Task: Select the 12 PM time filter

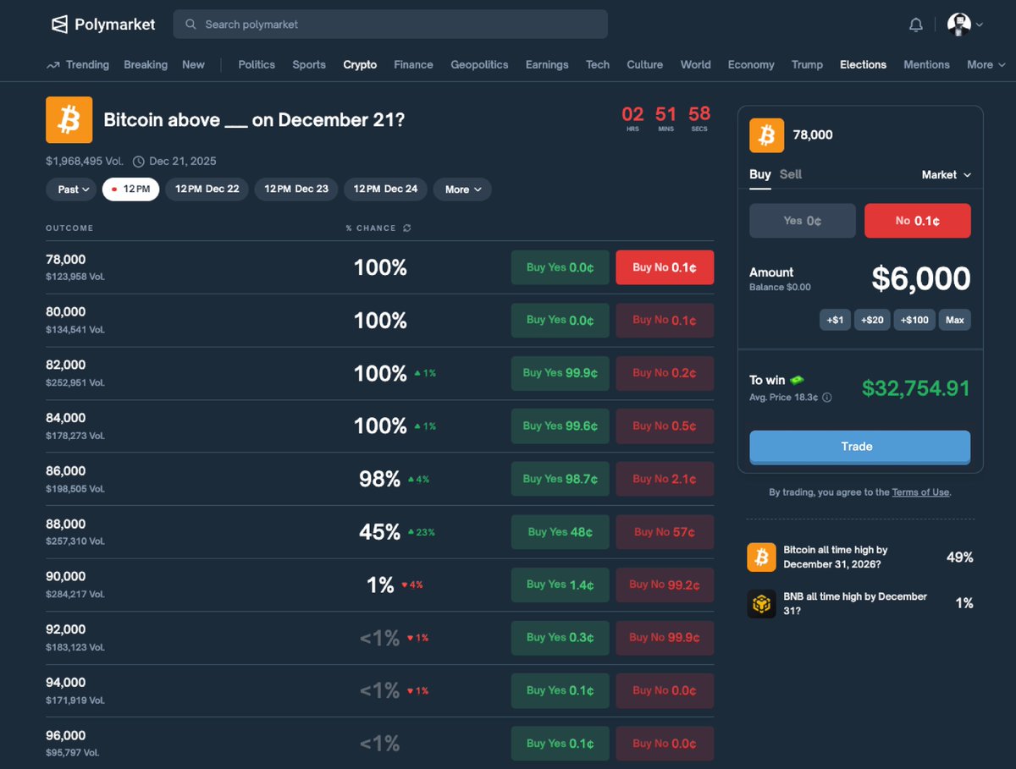Action: [130, 189]
